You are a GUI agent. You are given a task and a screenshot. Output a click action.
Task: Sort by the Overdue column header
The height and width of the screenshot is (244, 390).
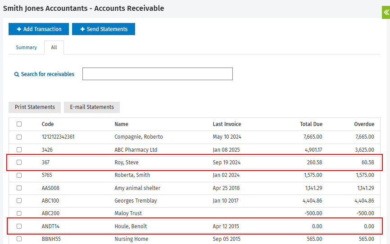pos(364,124)
